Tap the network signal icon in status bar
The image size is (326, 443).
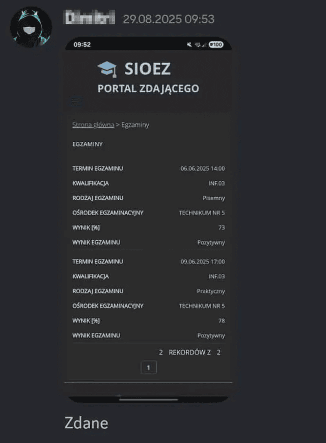[205, 45]
